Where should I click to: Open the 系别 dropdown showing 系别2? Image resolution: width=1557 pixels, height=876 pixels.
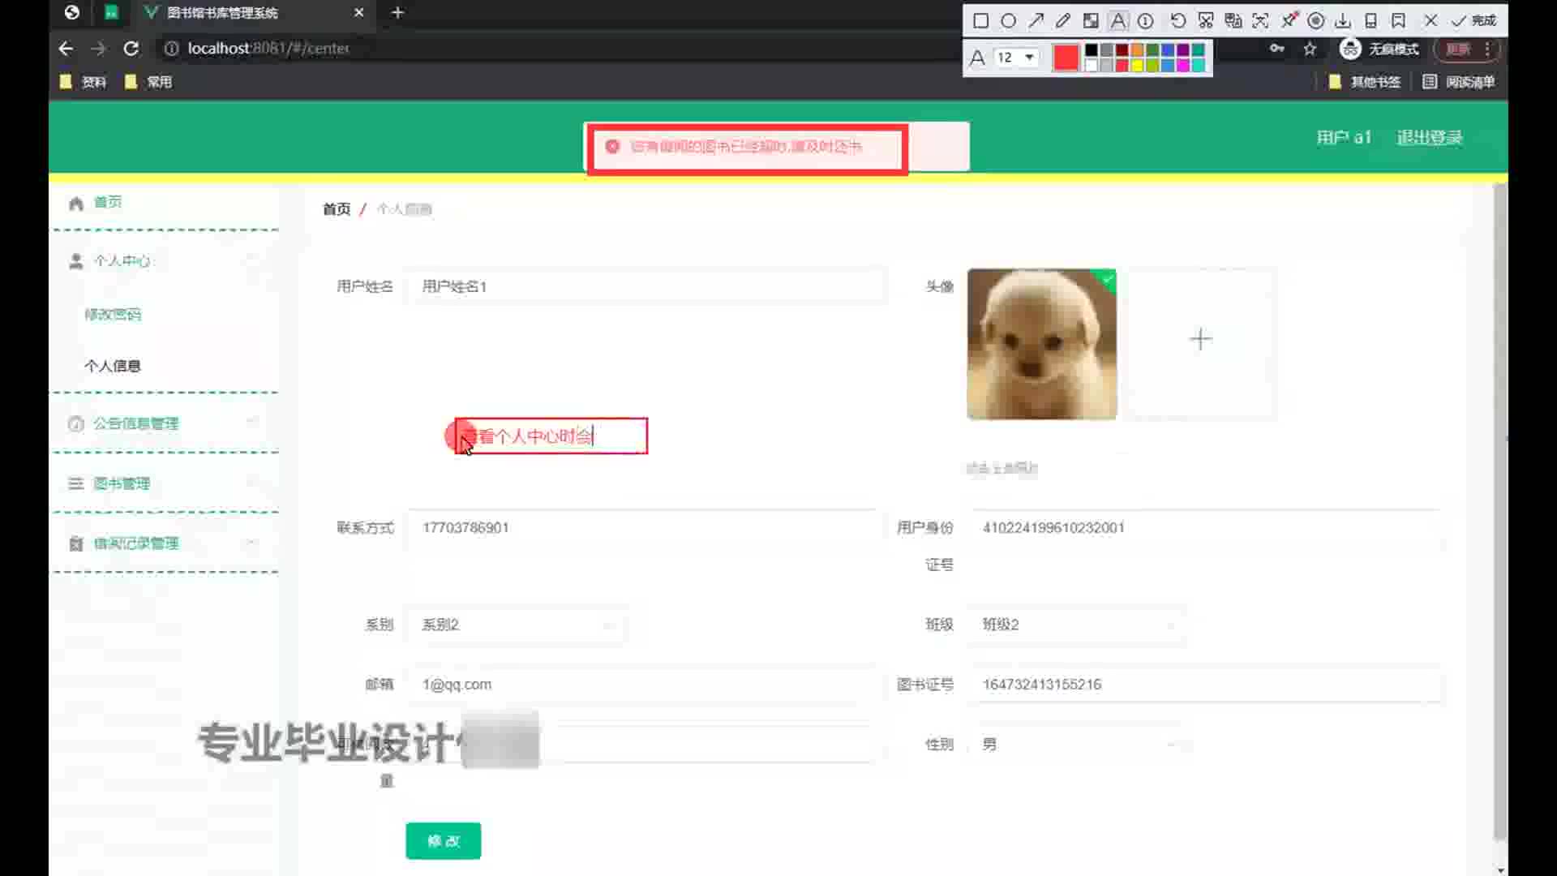coord(516,625)
